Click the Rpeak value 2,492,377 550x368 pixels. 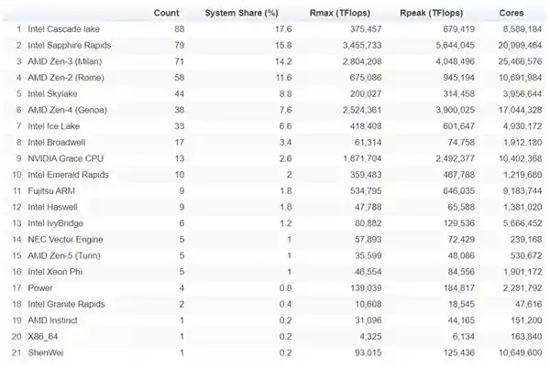[456, 158]
